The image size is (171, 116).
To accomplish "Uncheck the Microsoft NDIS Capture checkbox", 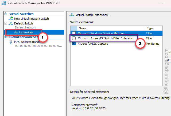I will pos(74,44).
